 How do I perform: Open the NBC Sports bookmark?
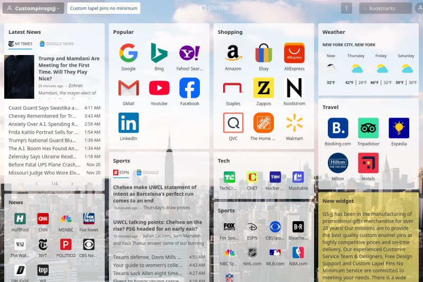(229, 252)
